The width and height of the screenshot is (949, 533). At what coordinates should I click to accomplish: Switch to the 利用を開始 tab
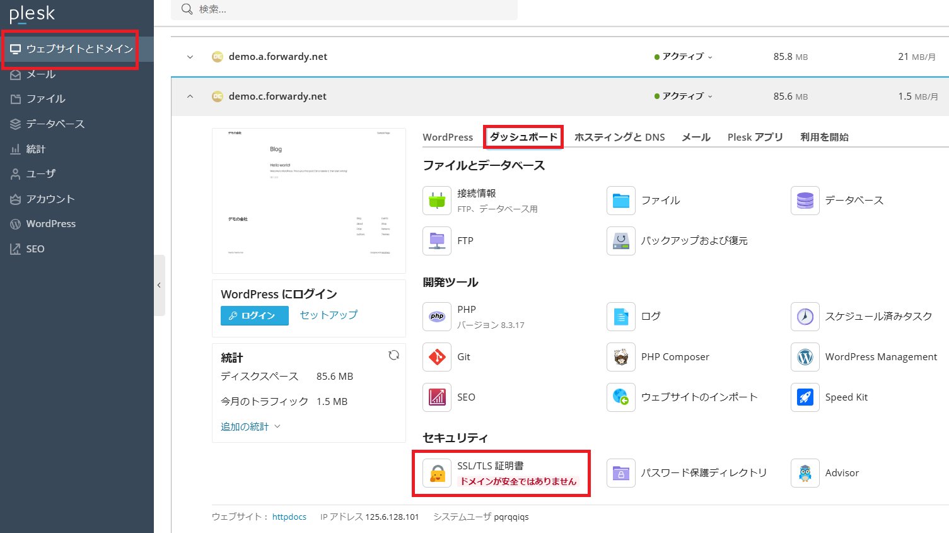click(x=824, y=138)
